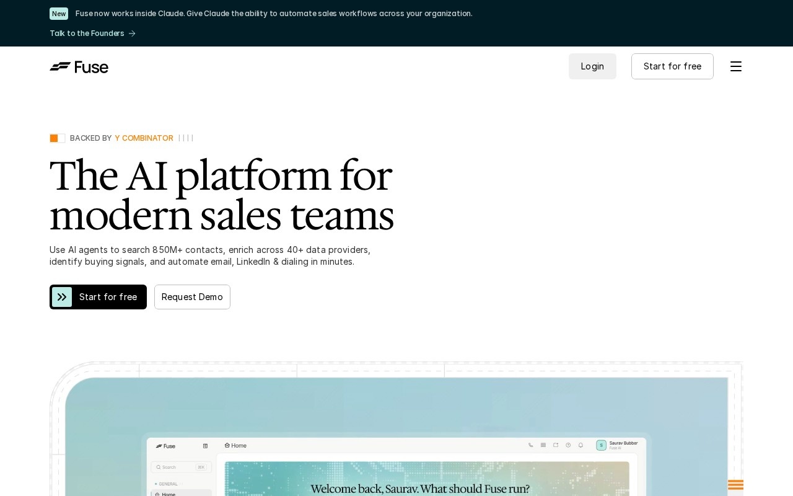Open the hamburger navigation menu

coord(736,66)
